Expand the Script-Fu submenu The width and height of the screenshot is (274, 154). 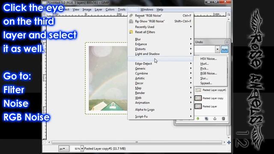161,116
